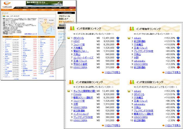Open 11位以下を見る under インド増加率ランキング

coord(173,72)
